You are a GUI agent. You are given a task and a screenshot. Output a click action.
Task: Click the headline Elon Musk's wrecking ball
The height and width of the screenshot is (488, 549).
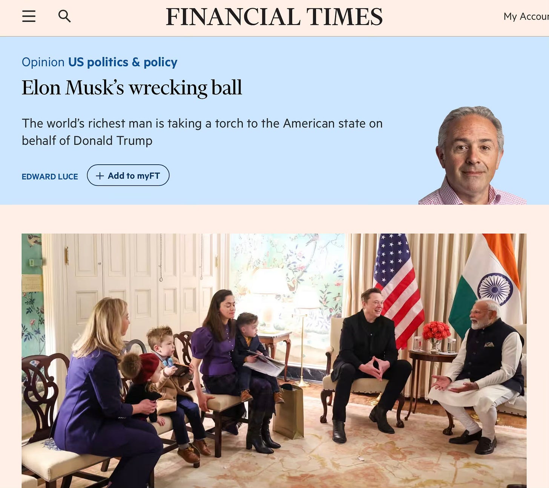132,87
